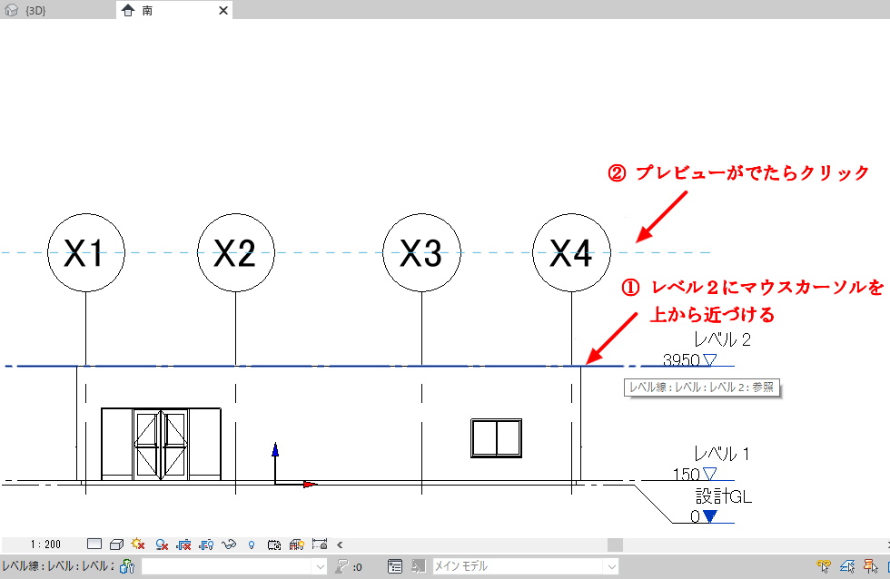This screenshot has width=890, height=579.
Task: Show or hide Crop Region icon
Action: [x=206, y=545]
